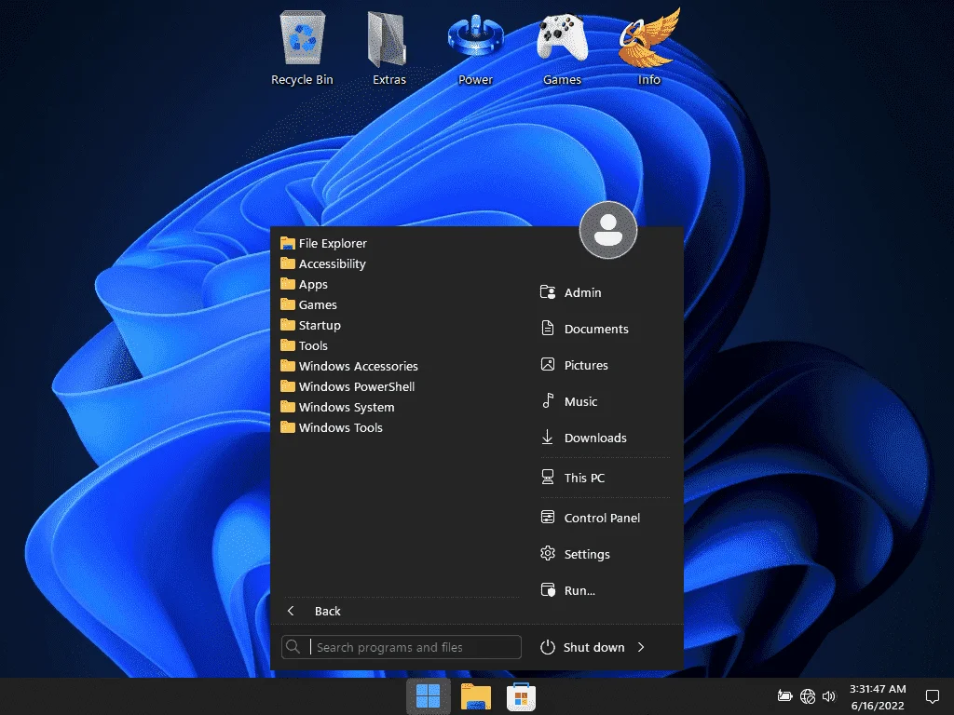This screenshot has height=715, width=954.
Task: Open the Power desktop icon
Action: [x=475, y=48]
